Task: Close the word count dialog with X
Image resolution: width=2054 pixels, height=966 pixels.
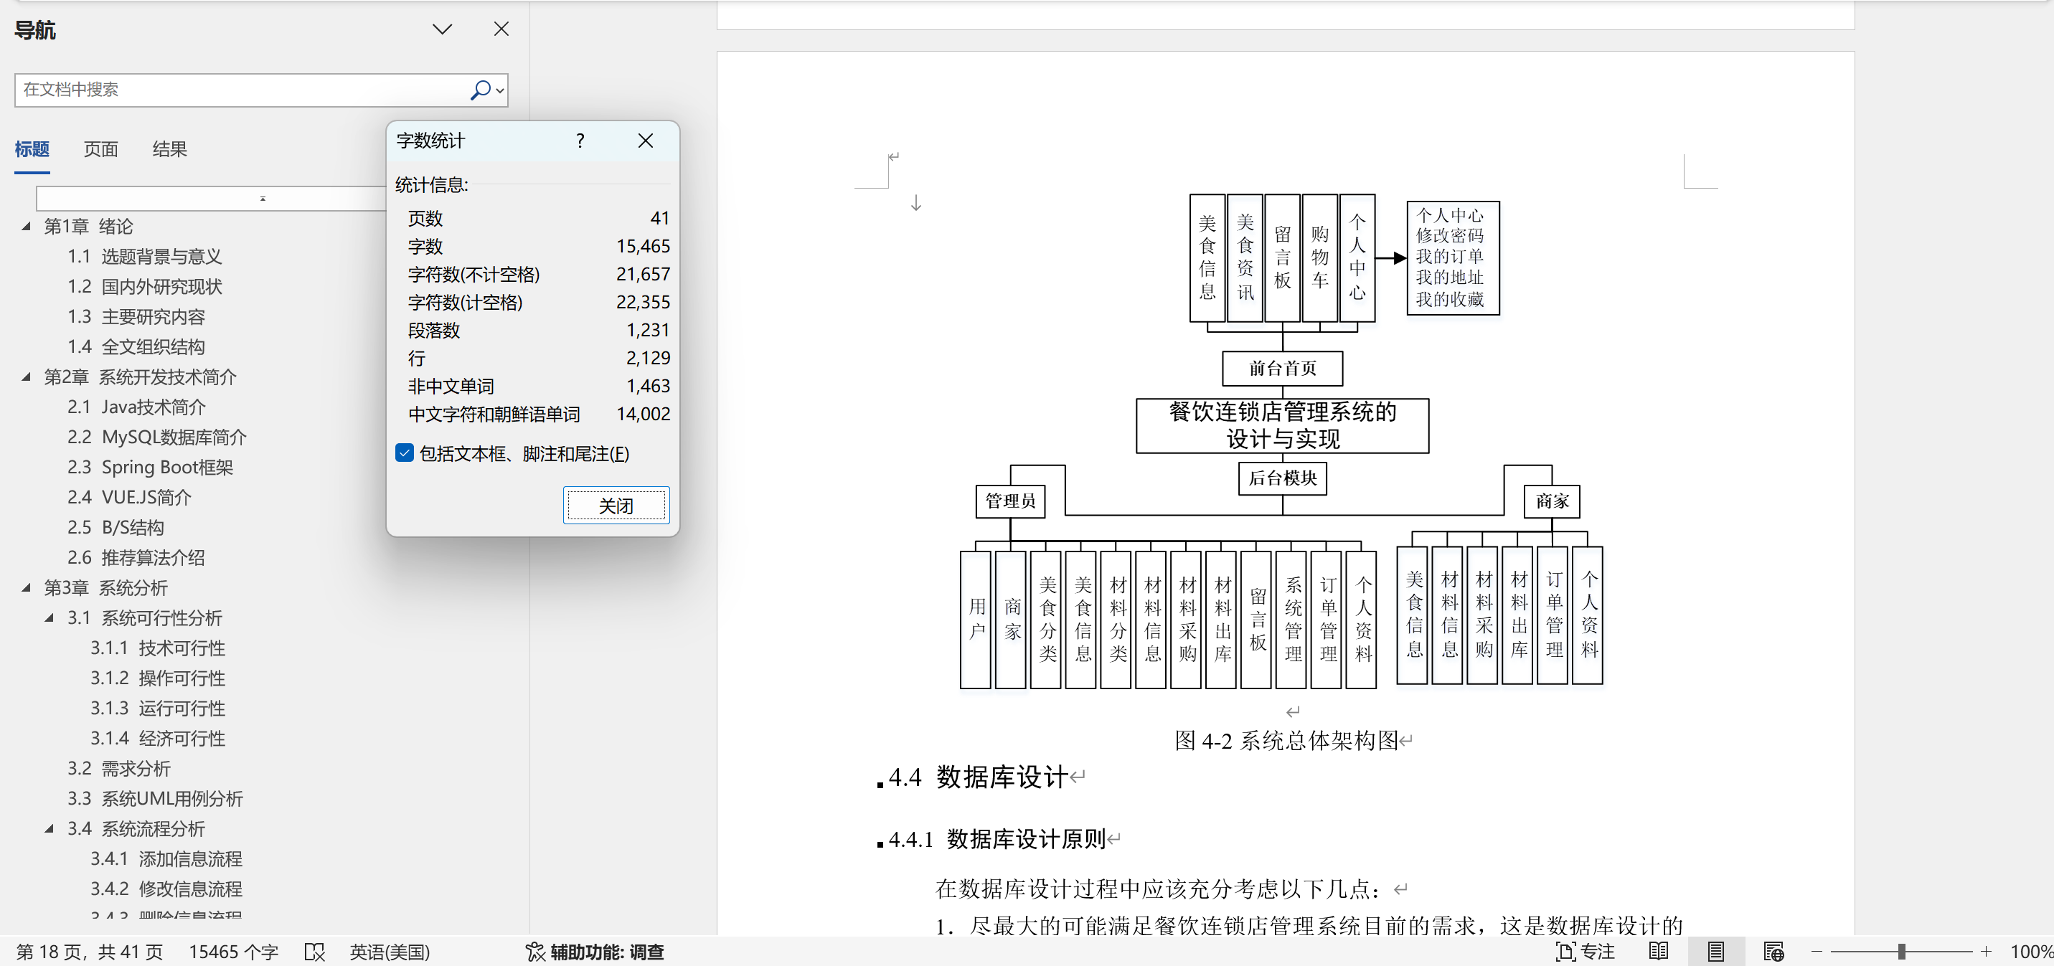Action: click(646, 141)
